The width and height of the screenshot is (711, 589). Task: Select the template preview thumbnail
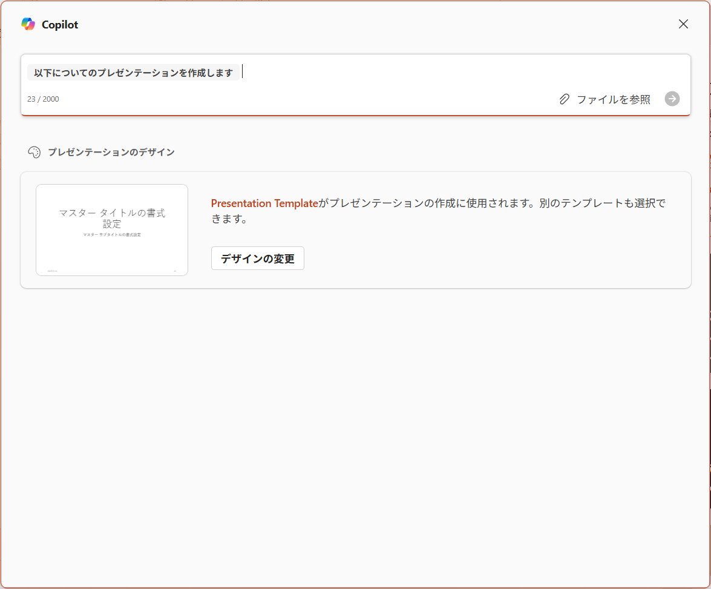pyautogui.click(x=112, y=229)
